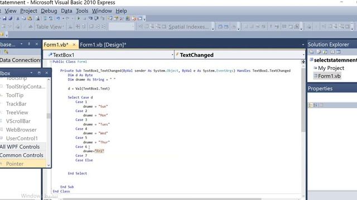
Task: Click the Cut scissors icon
Action: 18,18
